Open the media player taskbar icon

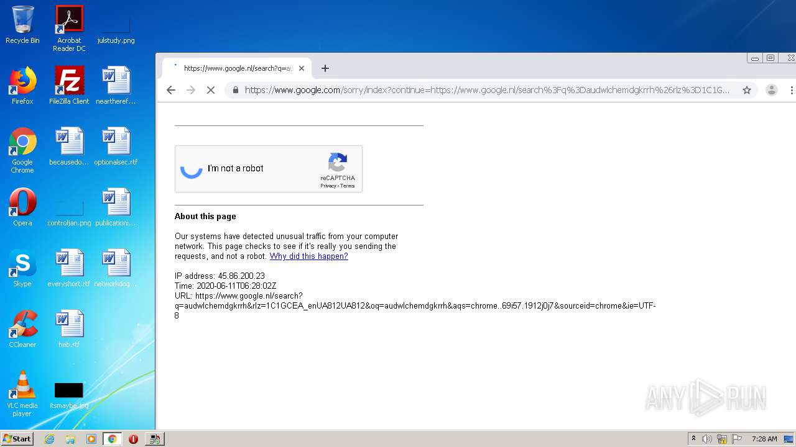coord(91,439)
